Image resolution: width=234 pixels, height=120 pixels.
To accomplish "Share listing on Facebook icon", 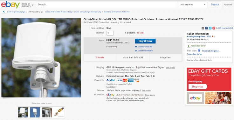I will click(207, 28).
